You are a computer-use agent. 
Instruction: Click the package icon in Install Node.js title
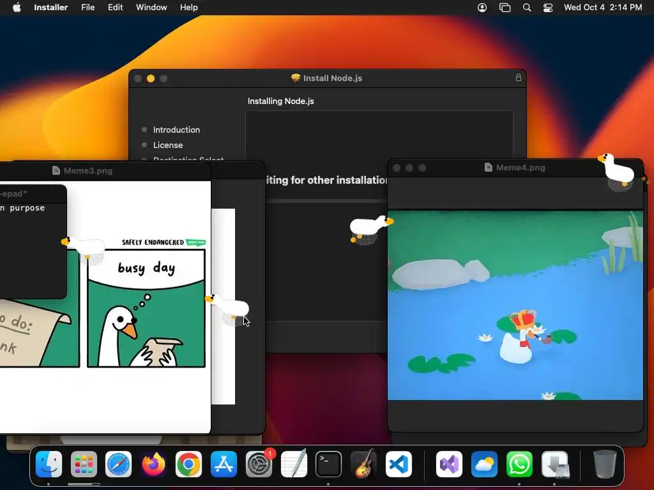coord(296,78)
